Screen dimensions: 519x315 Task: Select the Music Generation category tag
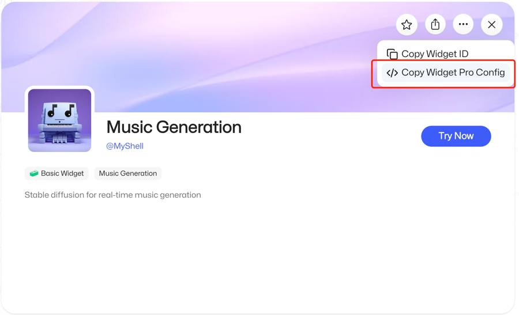click(x=127, y=173)
